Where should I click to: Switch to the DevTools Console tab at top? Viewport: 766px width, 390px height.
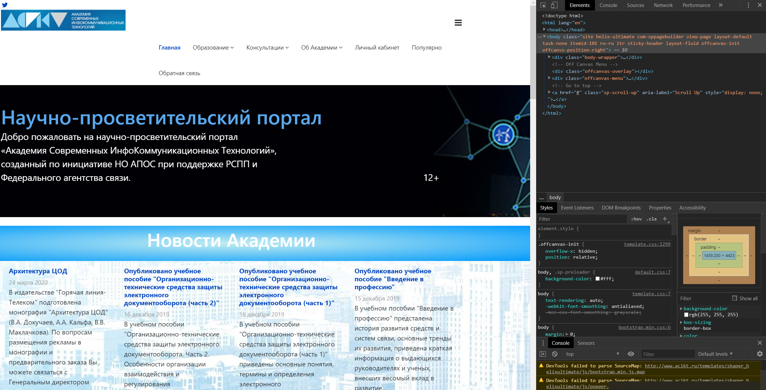pyautogui.click(x=608, y=5)
